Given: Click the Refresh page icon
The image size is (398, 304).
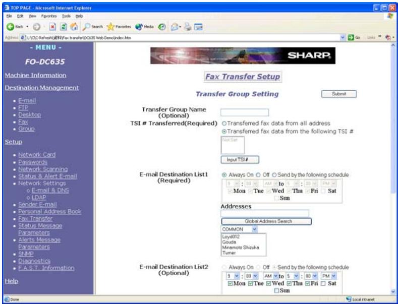Looking at the screenshot, I should click(64, 27).
